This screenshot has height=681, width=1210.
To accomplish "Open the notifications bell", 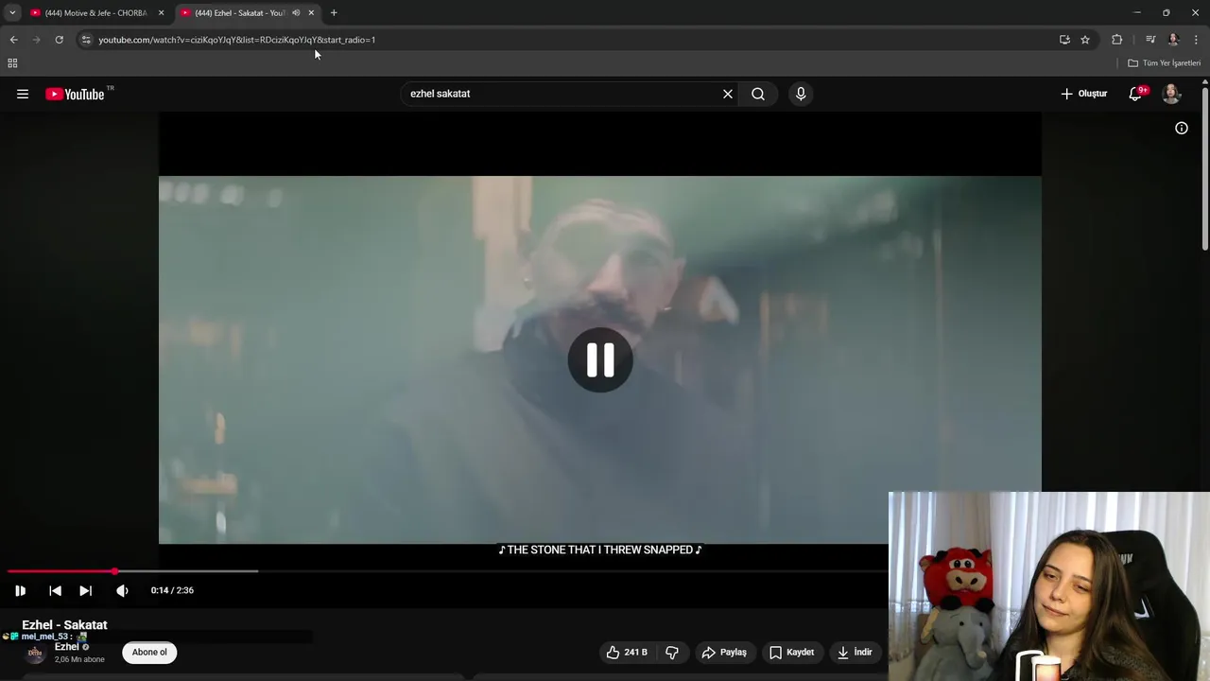I will [1136, 94].
